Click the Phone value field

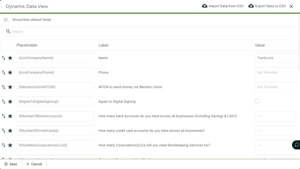275,72
